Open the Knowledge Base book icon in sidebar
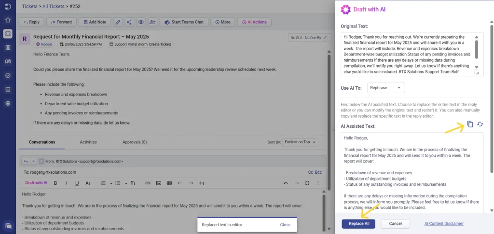494x234 pixels. [8, 61]
